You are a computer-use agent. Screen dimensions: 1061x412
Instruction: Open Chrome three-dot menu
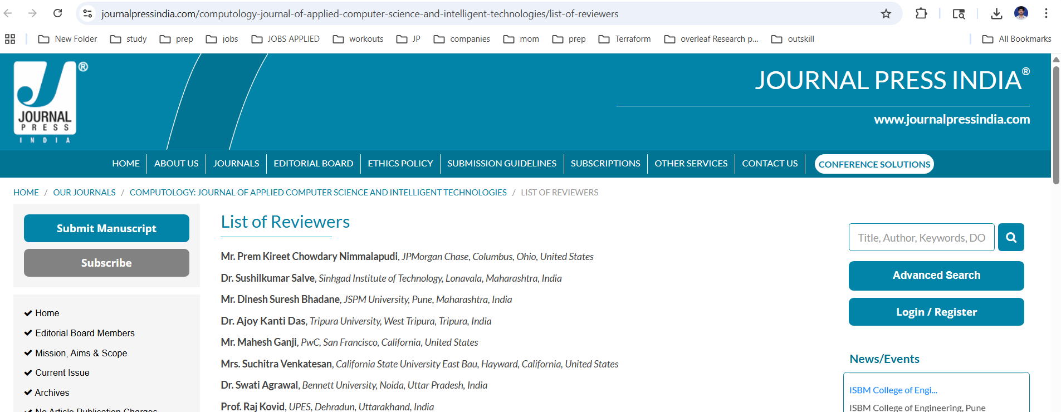[1046, 14]
